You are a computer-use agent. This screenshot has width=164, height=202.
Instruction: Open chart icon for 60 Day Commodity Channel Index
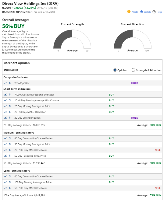[5, 176]
